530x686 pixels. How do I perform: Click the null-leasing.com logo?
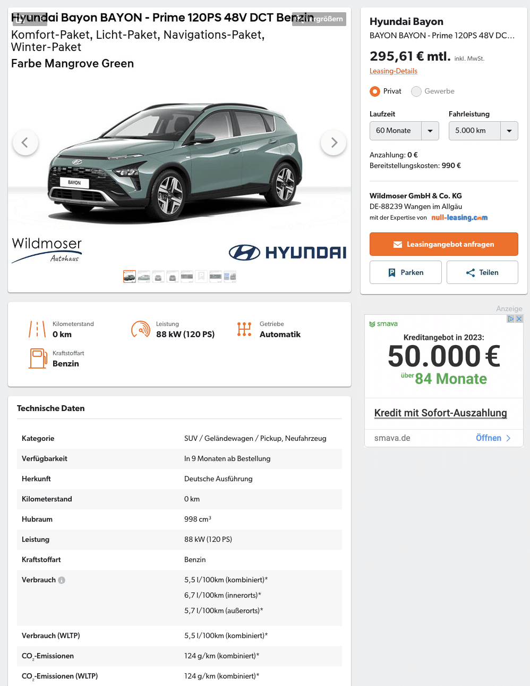(459, 217)
